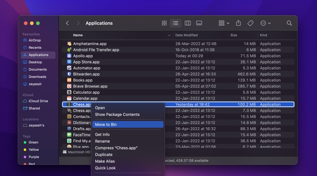Viewport: 317px width, 176px height.
Task: Switch to list view
Action: [x=175, y=23]
